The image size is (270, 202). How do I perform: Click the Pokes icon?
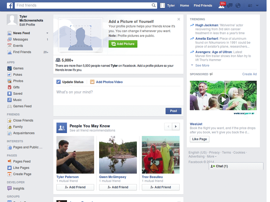pyautogui.click(x=9, y=75)
